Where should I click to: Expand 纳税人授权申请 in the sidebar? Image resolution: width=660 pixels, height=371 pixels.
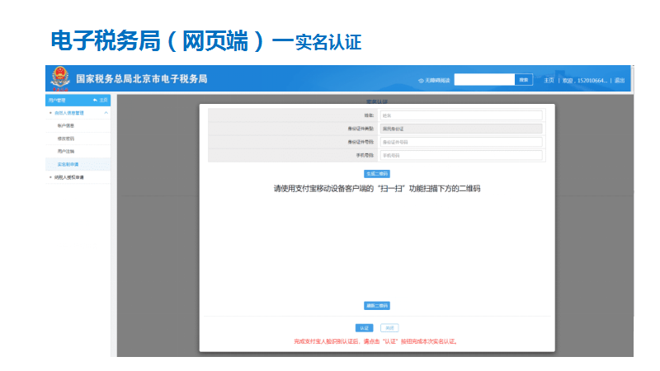coord(69,177)
